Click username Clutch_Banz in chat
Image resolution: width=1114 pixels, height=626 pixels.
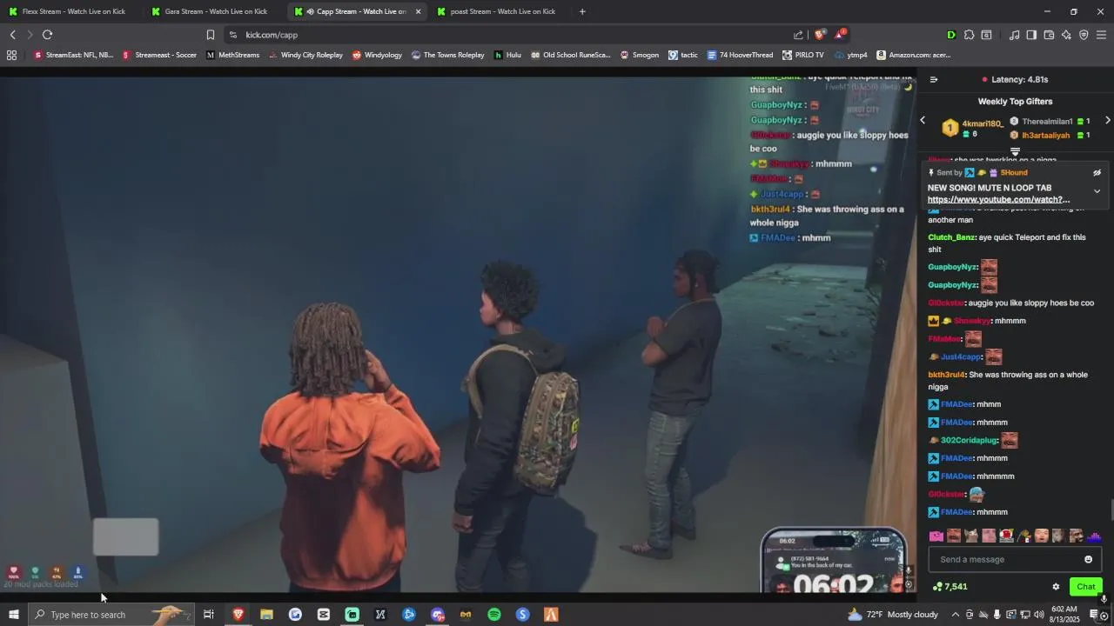point(951,237)
